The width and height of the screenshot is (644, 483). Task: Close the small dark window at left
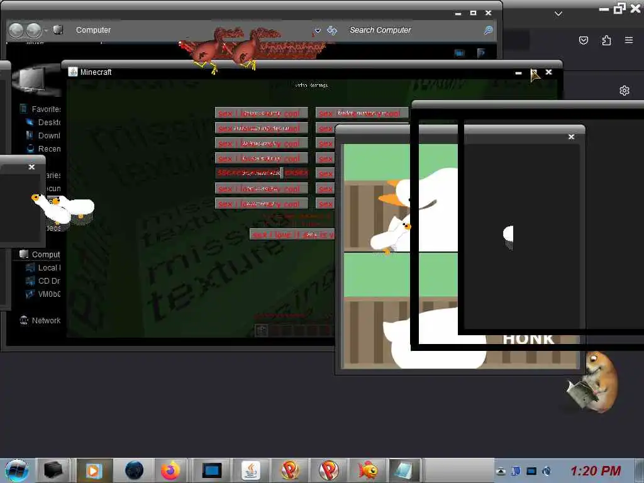point(31,167)
